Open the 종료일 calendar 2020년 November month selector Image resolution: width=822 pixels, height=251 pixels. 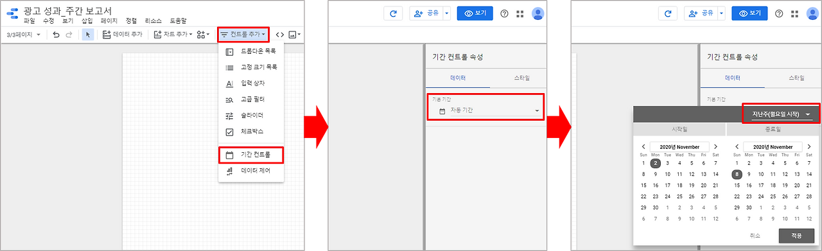click(773, 147)
